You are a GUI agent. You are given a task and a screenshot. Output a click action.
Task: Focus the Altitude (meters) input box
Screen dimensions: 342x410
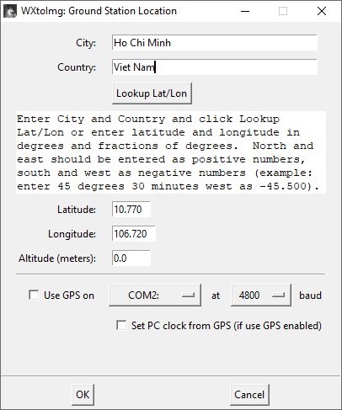click(x=131, y=258)
